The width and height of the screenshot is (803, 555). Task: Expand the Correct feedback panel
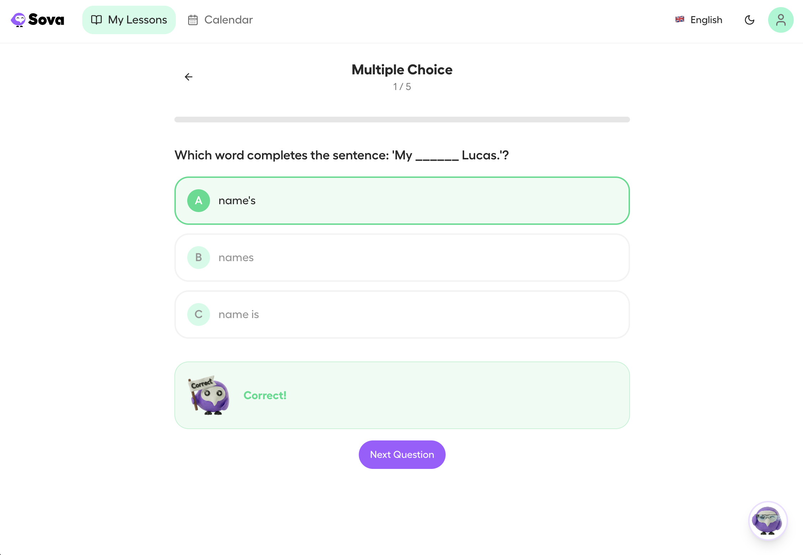click(x=402, y=395)
